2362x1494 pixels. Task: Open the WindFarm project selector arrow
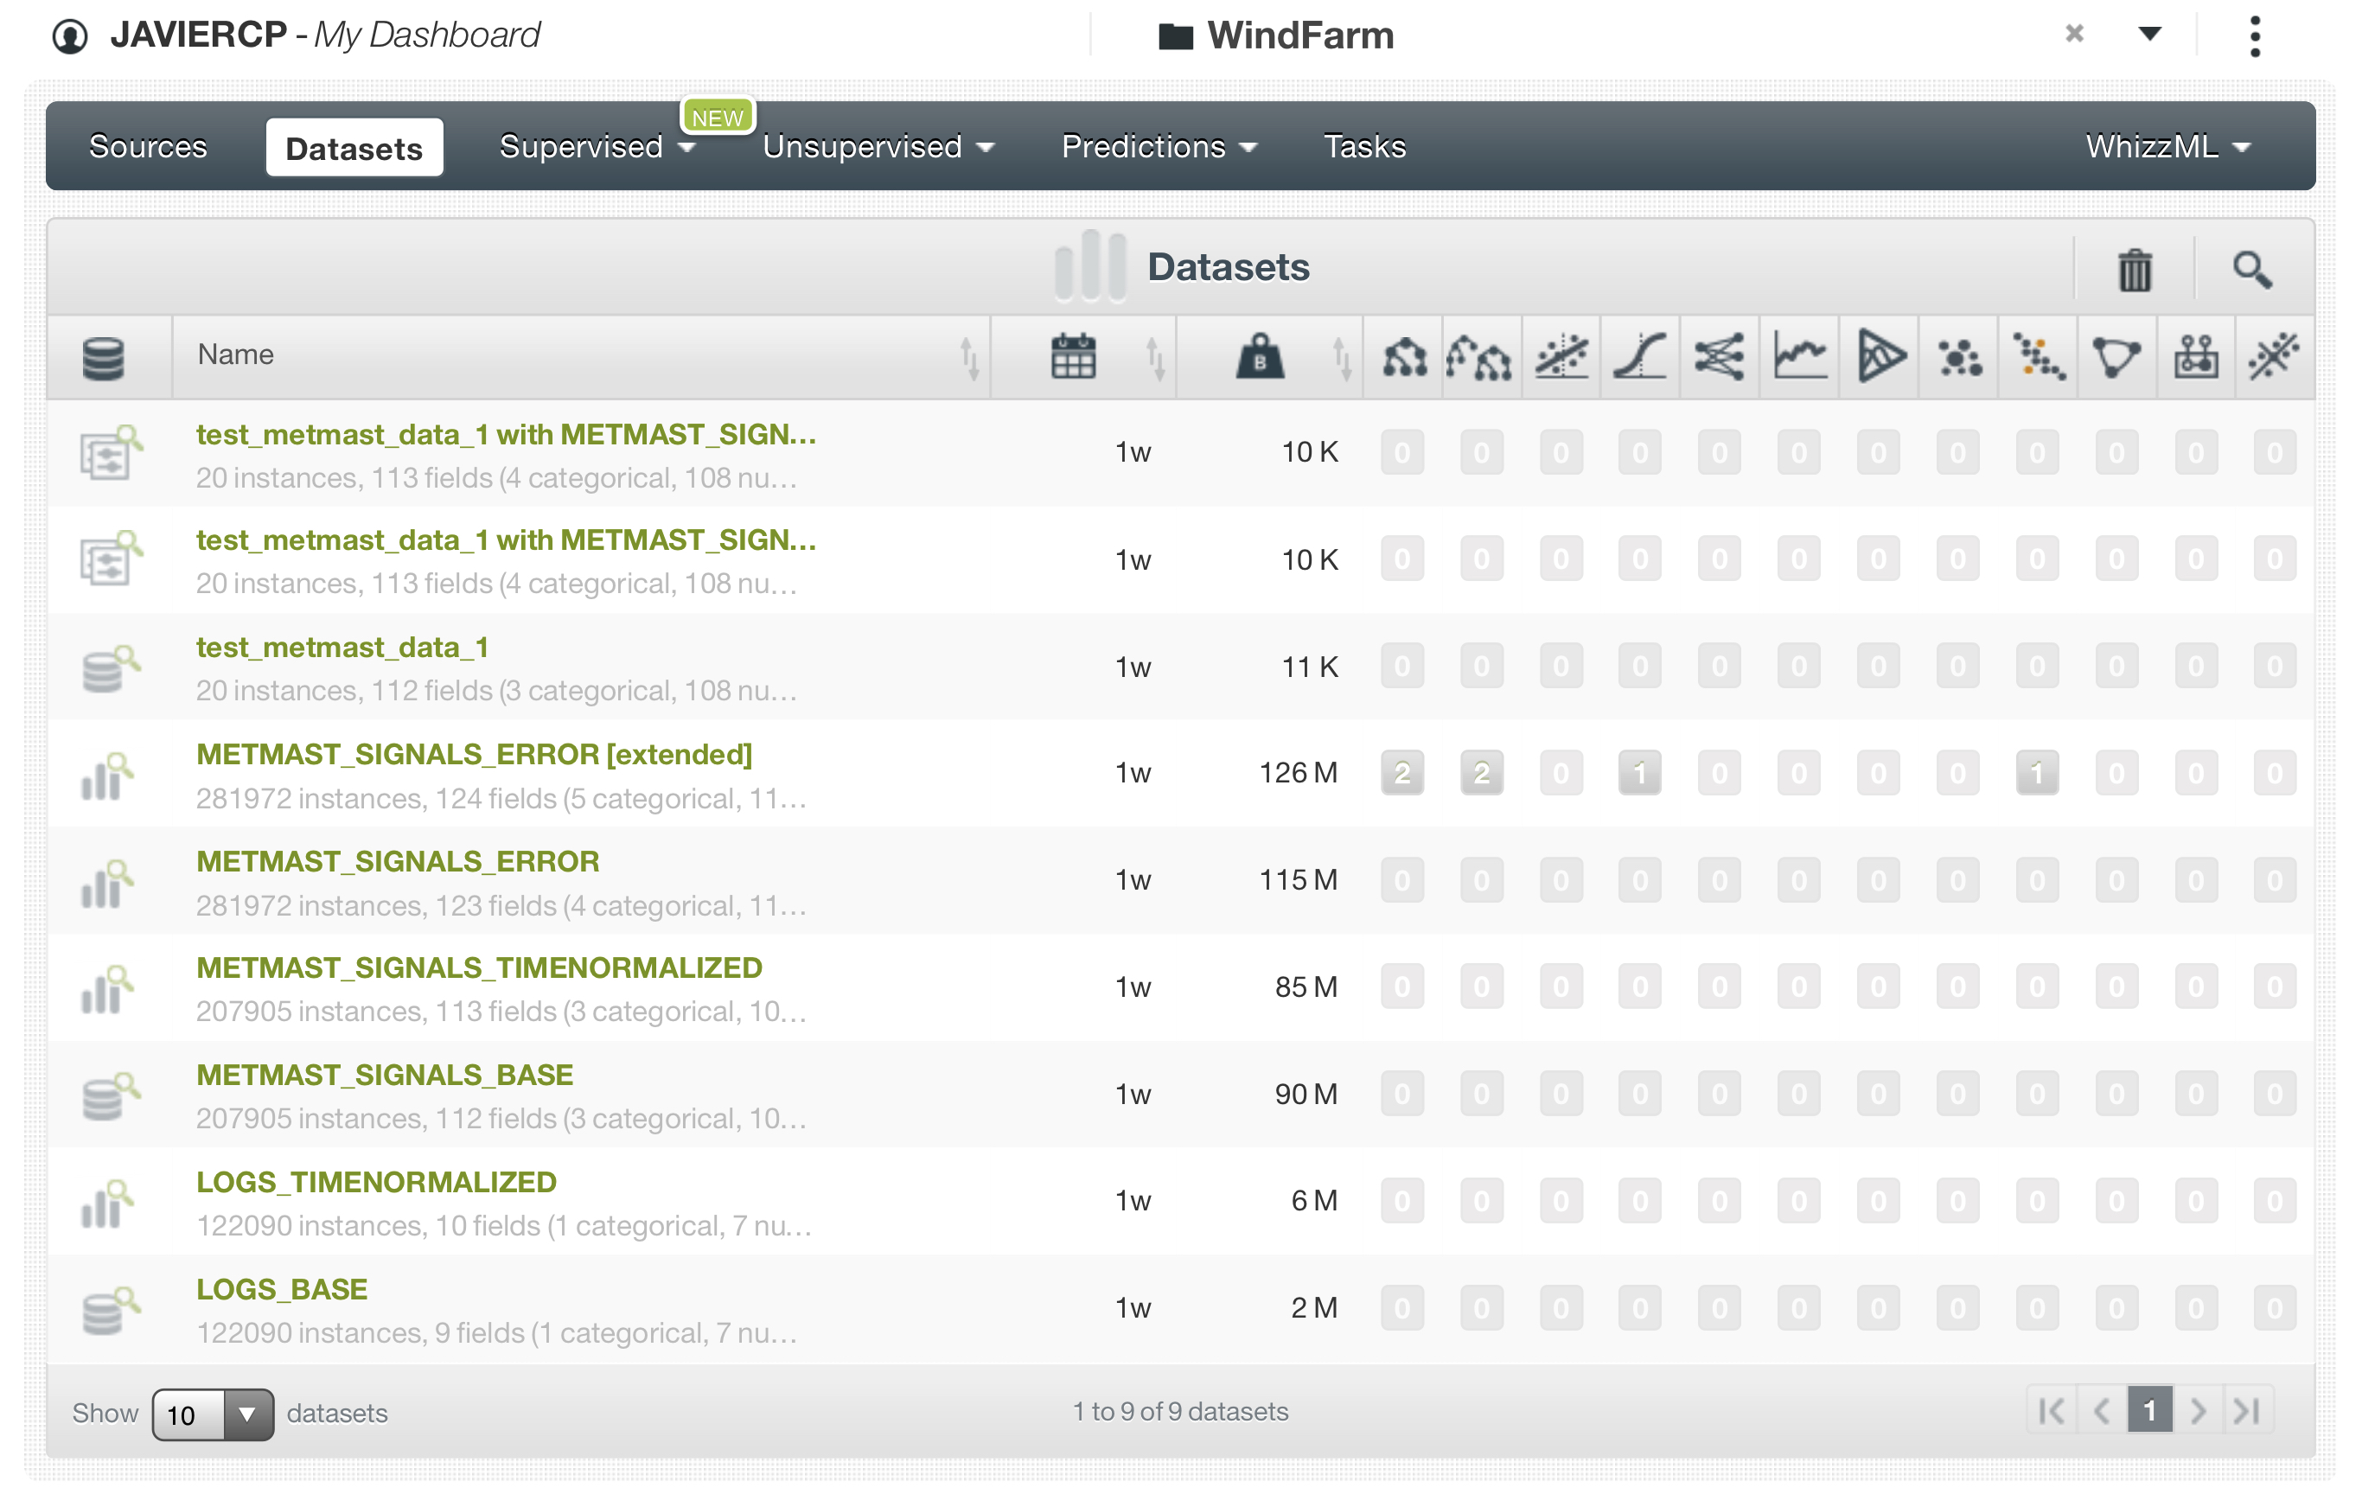2149,35
